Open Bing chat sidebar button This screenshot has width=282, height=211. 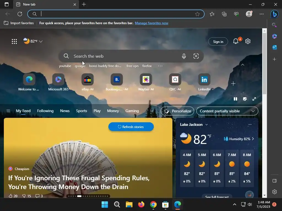(275, 14)
